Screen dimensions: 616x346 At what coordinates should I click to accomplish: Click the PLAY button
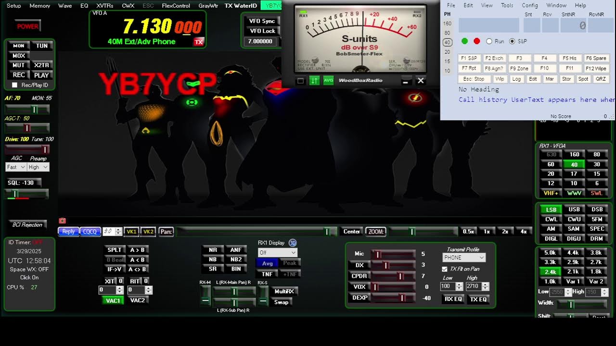coord(42,75)
